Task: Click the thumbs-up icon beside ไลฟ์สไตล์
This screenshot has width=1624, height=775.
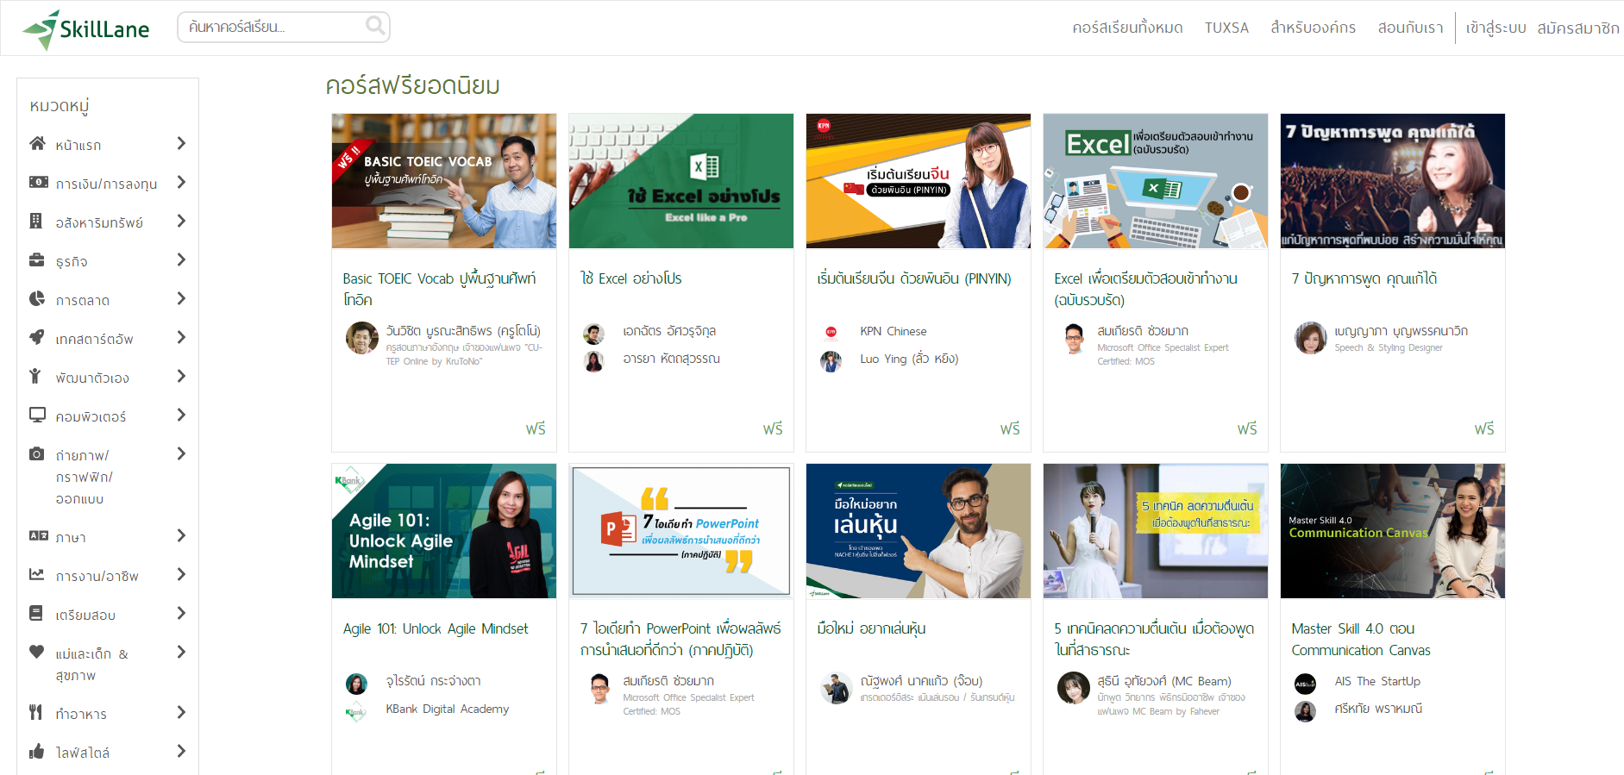Action: [36, 751]
